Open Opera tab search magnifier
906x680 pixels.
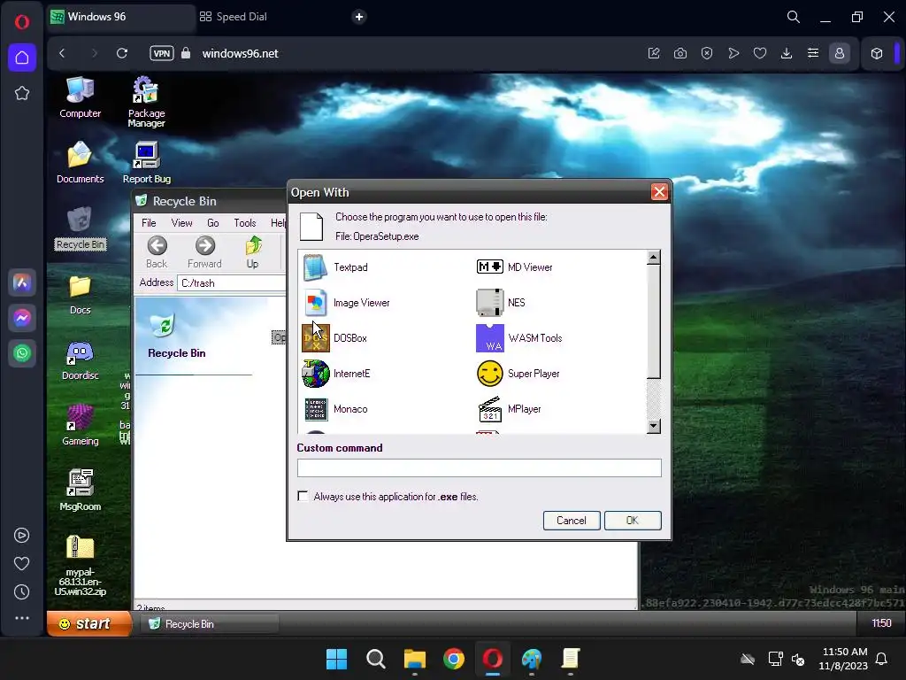click(x=794, y=17)
